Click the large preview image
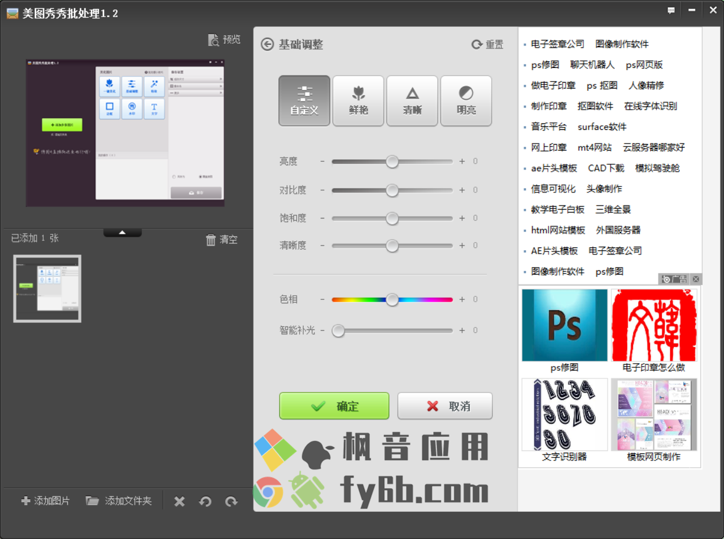 [125, 132]
